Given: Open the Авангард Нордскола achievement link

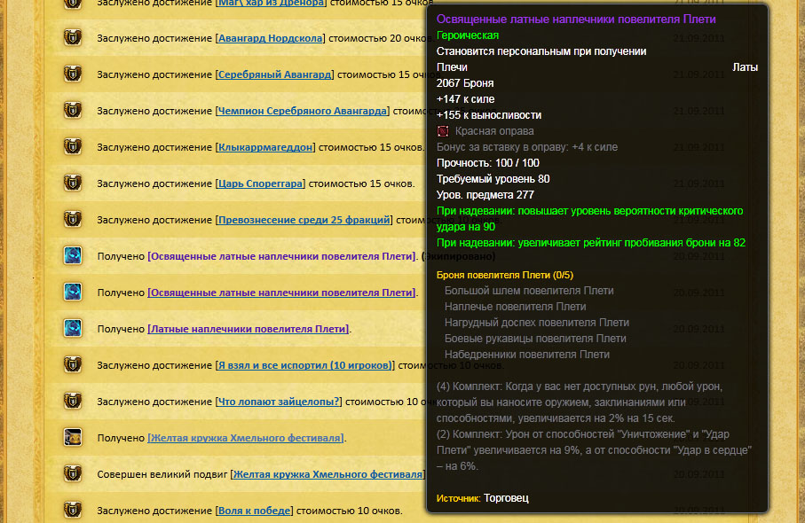Looking at the screenshot, I should click(270, 38).
